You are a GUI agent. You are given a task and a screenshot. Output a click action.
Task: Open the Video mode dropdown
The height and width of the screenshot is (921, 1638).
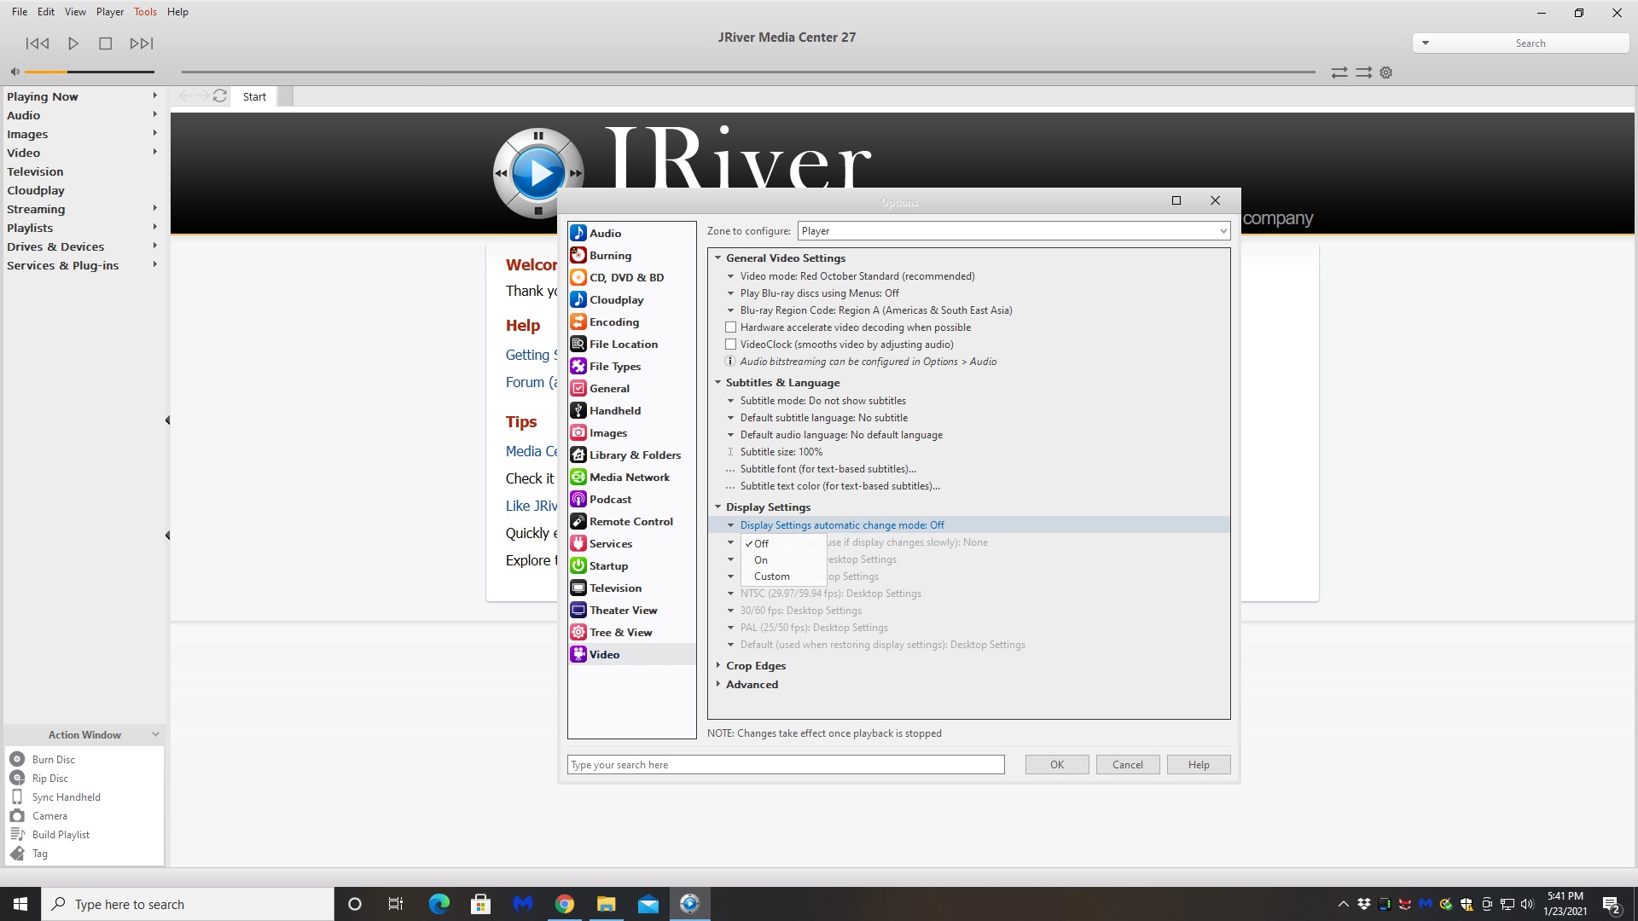point(857,276)
